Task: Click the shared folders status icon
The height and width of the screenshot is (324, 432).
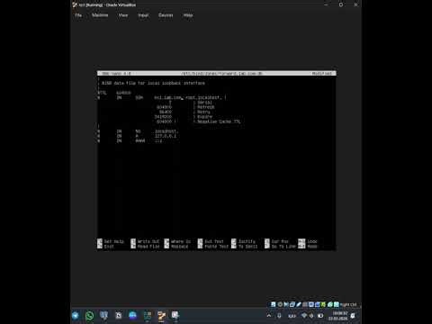Action: coord(305,304)
